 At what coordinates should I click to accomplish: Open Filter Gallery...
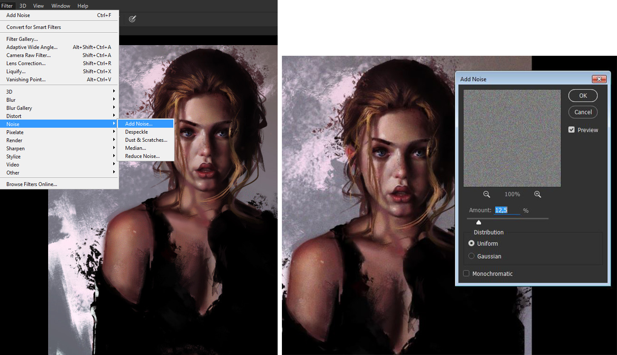click(59, 39)
